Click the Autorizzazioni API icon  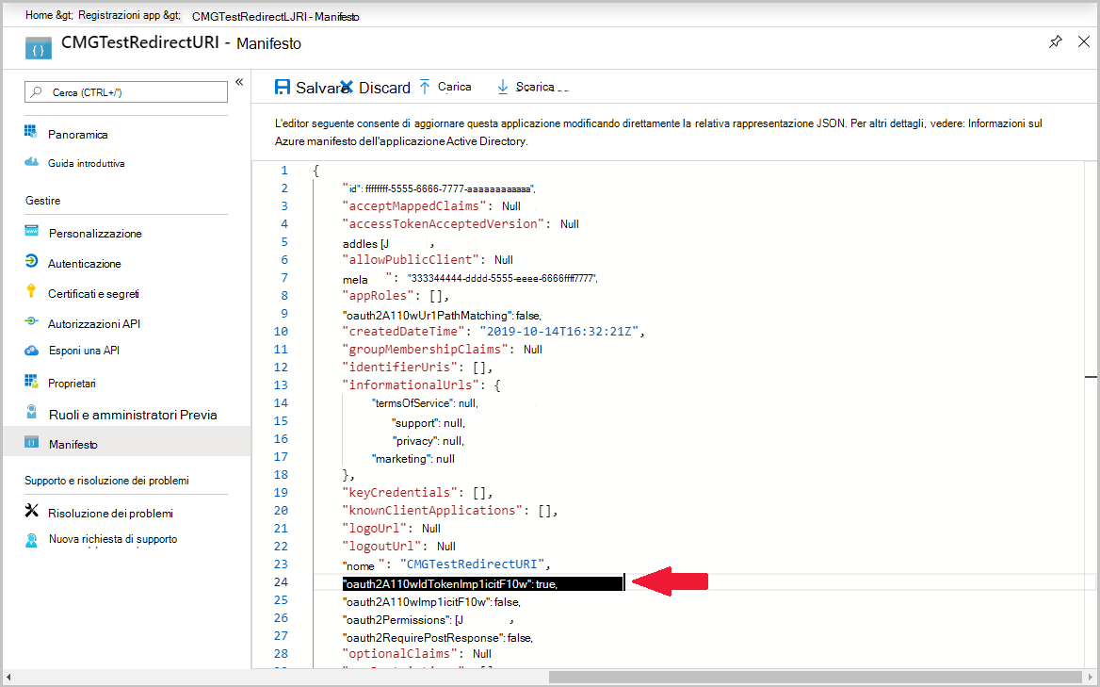click(x=31, y=321)
